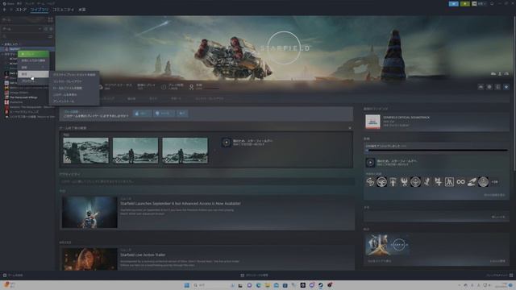
Task: Toggle the favorite star button on the game header
Action: point(506,87)
